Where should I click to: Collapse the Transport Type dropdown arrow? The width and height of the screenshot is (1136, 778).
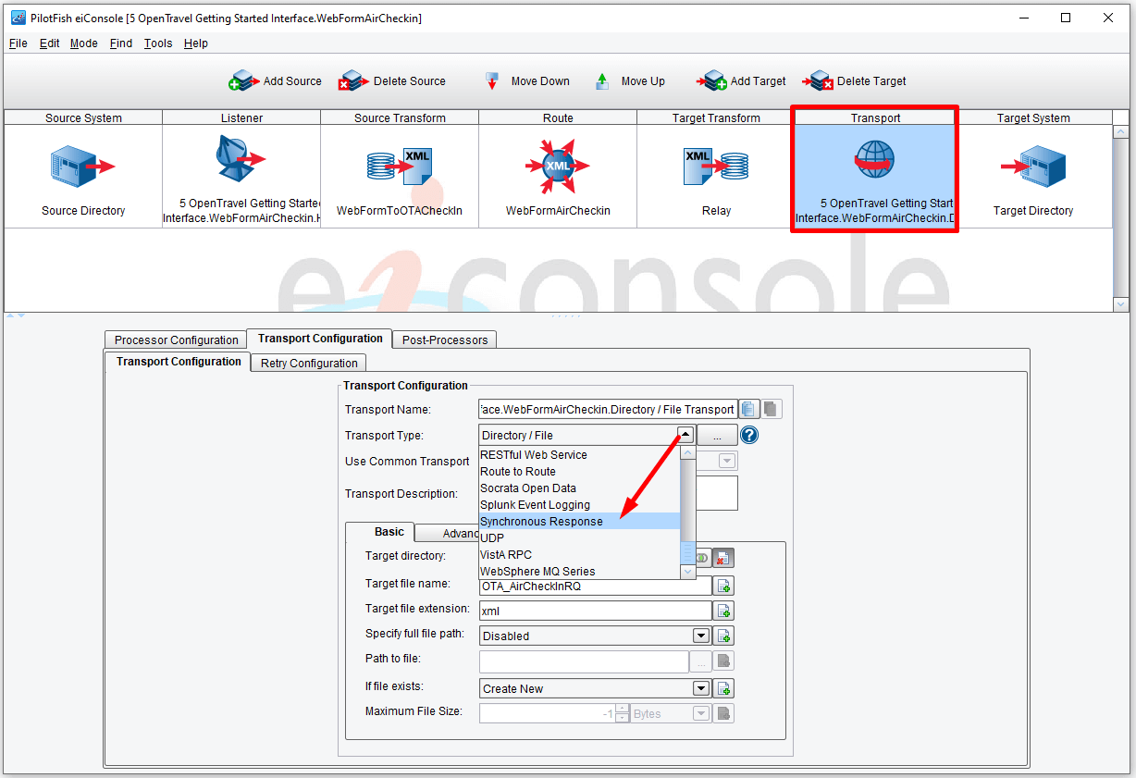[685, 435]
